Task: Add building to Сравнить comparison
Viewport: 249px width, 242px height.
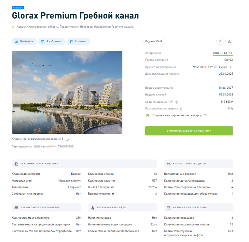Action: click(x=78, y=41)
